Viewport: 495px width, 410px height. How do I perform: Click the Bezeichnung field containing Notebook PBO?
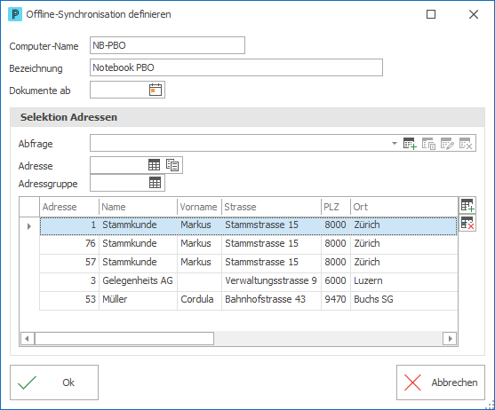click(x=236, y=67)
